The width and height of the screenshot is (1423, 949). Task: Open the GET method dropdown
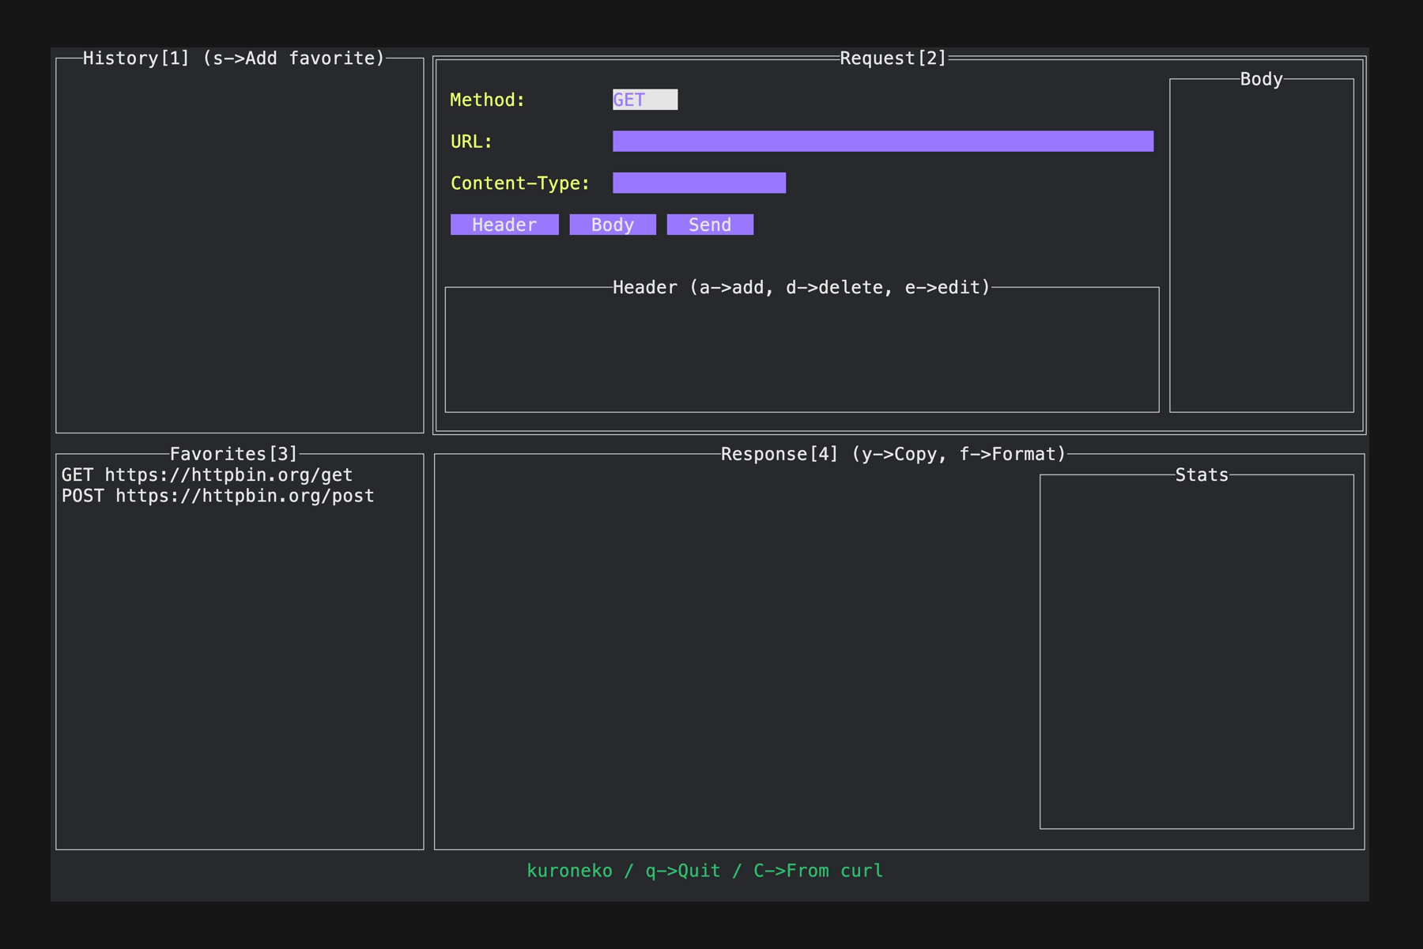(644, 100)
